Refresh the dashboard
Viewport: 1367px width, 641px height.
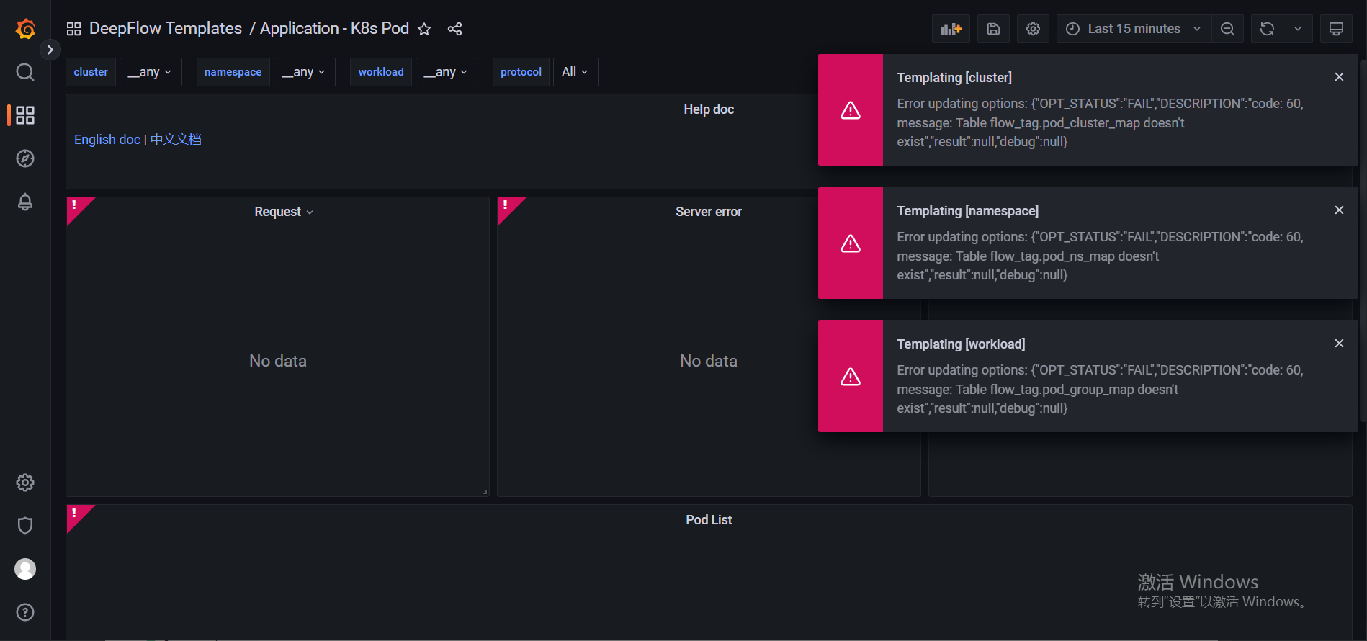point(1267,29)
